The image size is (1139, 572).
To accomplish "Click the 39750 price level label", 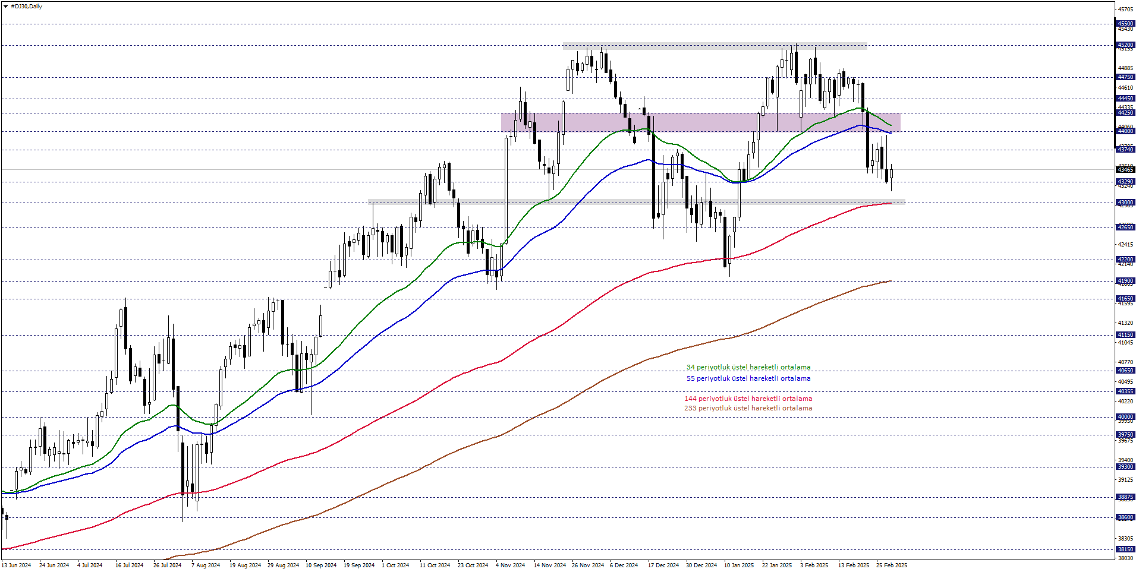I will click(1125, 435).
